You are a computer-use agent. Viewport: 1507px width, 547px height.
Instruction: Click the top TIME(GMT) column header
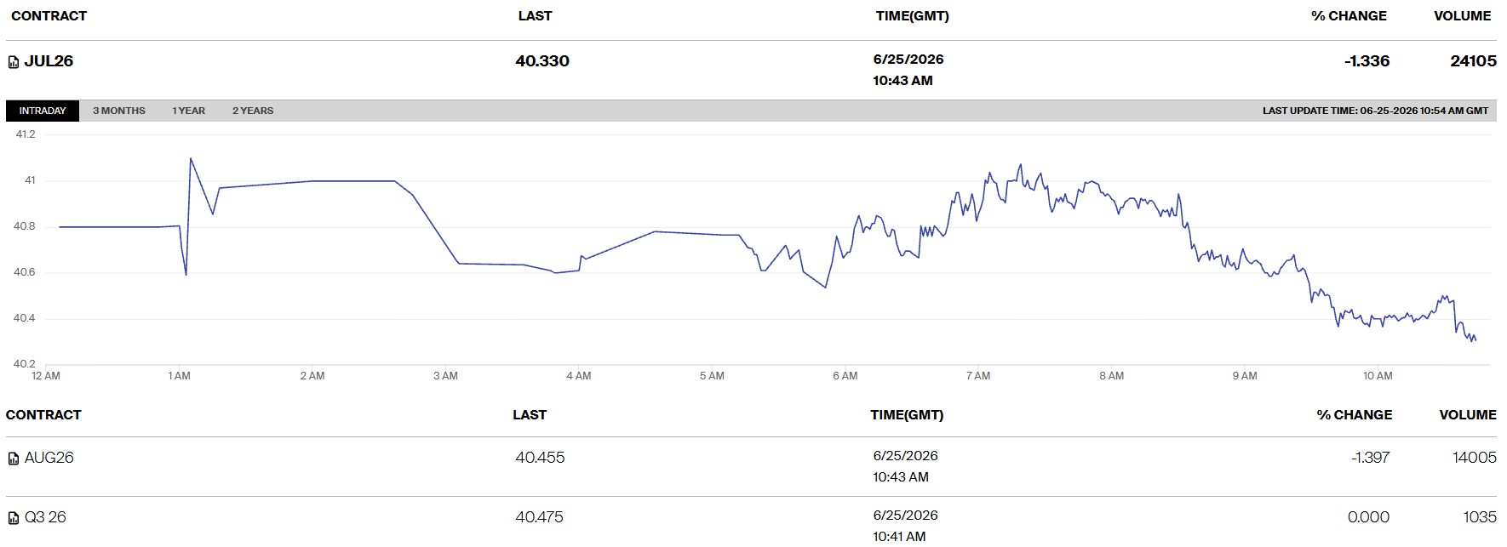(912, 15)
